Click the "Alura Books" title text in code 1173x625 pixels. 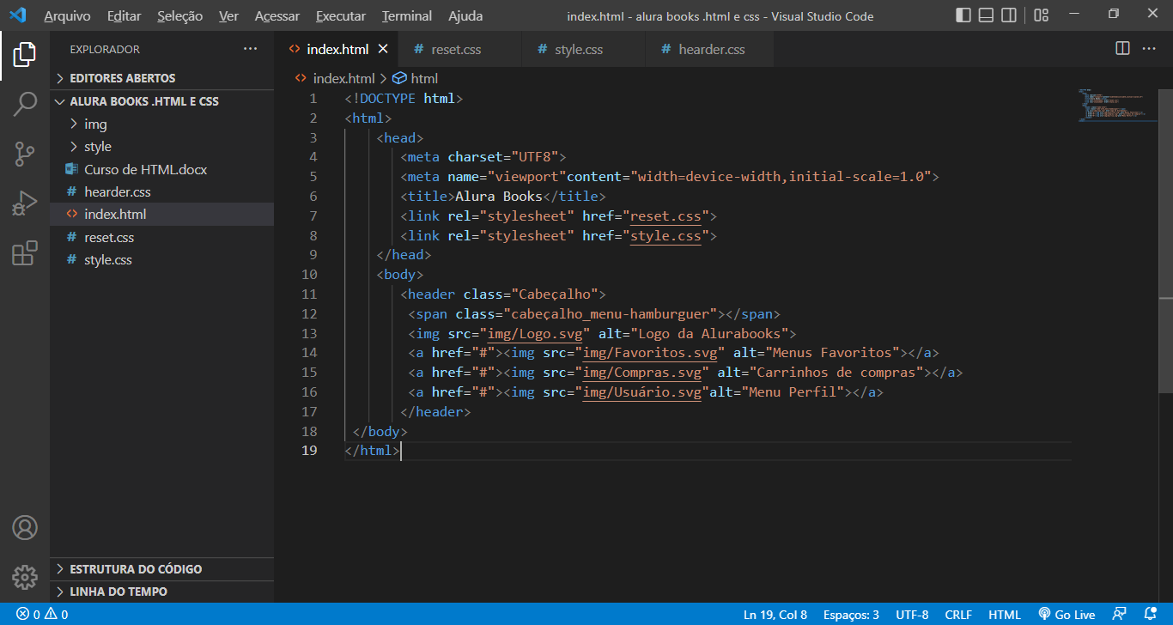point(499,197)
